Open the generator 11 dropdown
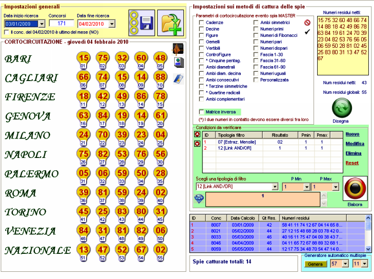 (x=364, y=264)
